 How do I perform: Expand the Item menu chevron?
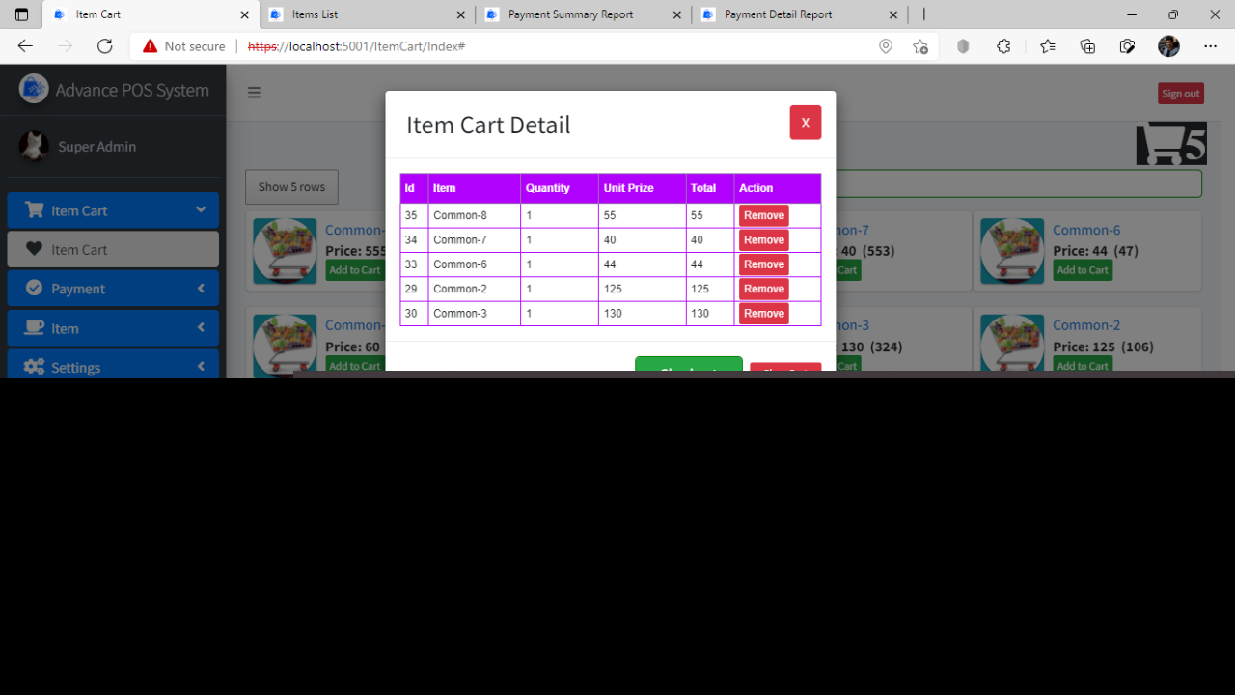(201, 327)
